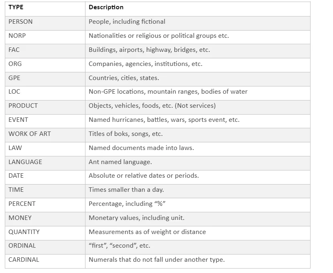This screenshot has width=333, height=273.
Task: Click the "Absolute or relative dates" description
Action: [144, 176]
